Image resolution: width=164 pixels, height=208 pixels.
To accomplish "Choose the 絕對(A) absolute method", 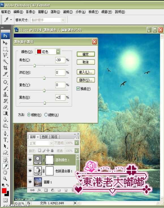I will [x=46, y=114].
